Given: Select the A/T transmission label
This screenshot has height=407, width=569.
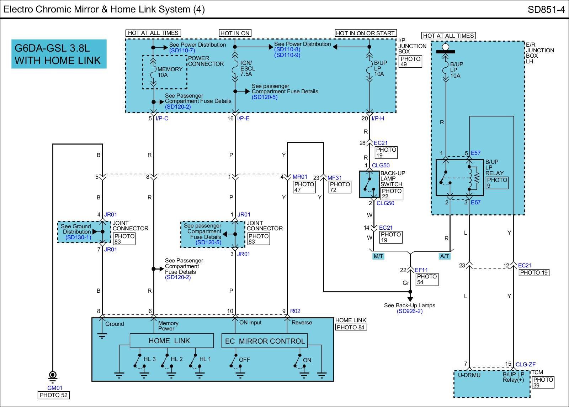Looking at the screenshot, I should point(445,256).
